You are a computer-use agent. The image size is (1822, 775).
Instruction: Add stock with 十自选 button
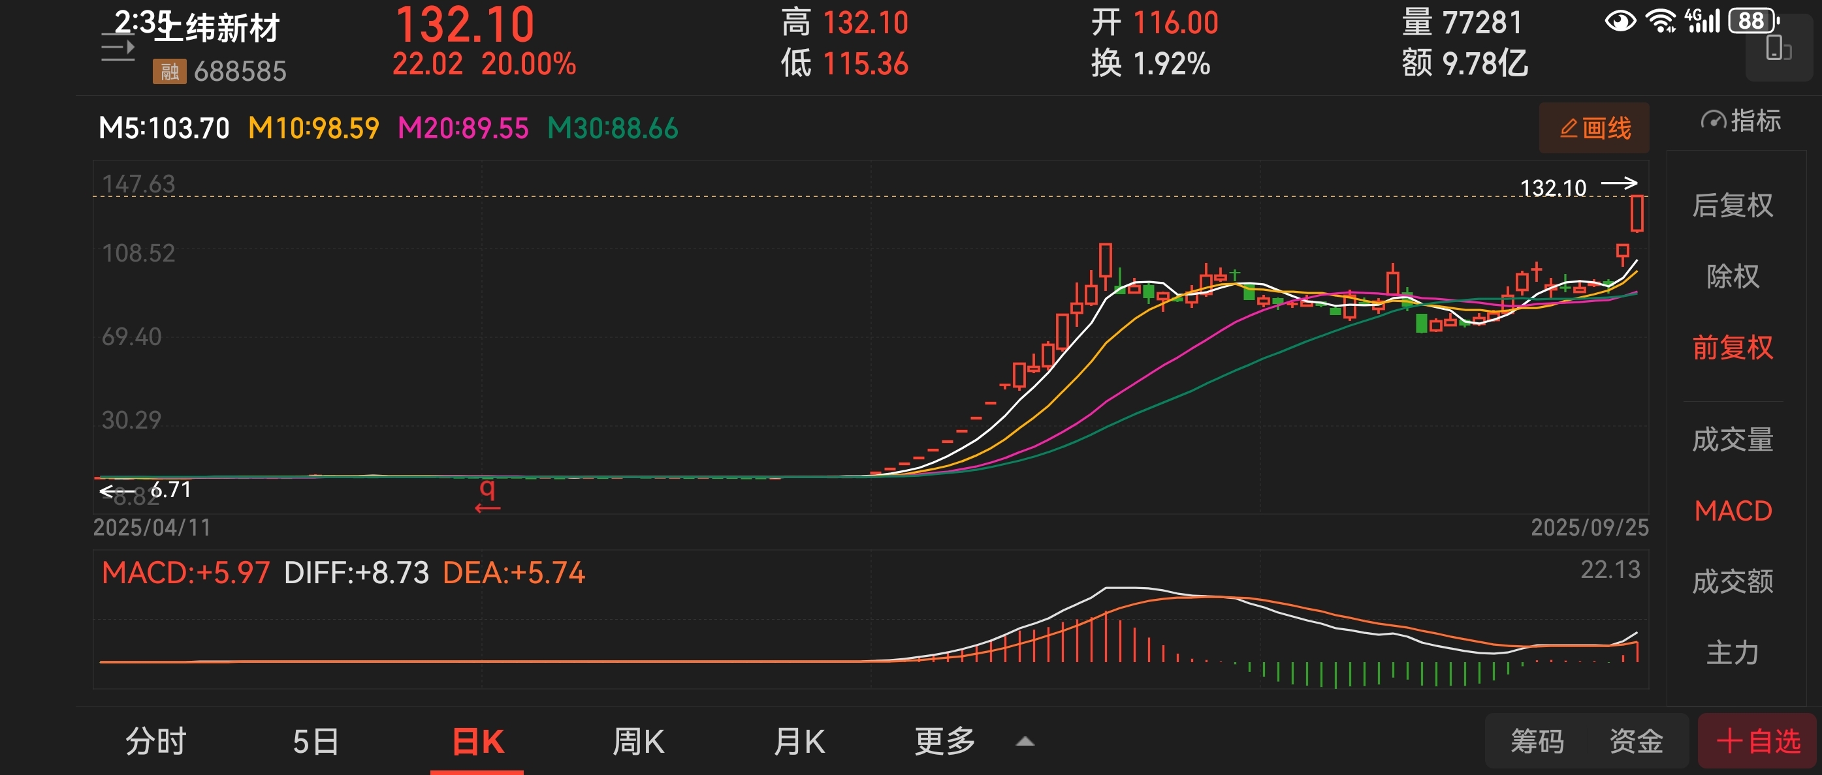[1757, 741]
